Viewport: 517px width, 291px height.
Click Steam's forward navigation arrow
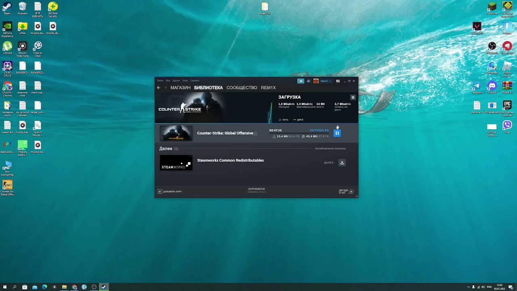[165, 88]
